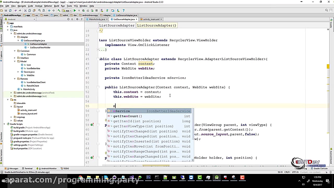This screenshot has width=334, height=188.
Task: Select getItemCount() suggestion
Action: click(150, 116)
